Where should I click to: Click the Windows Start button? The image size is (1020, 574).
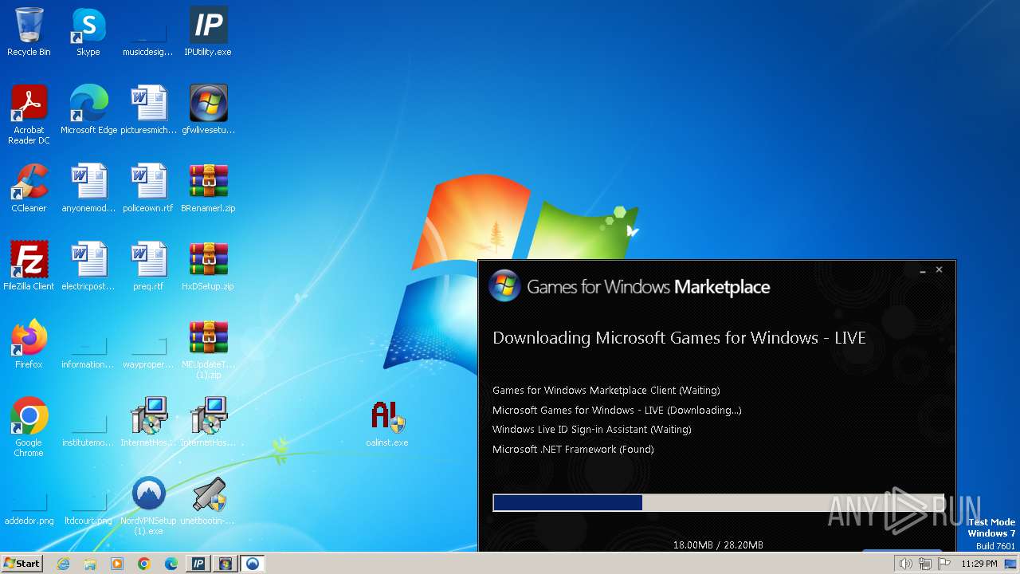22,564
